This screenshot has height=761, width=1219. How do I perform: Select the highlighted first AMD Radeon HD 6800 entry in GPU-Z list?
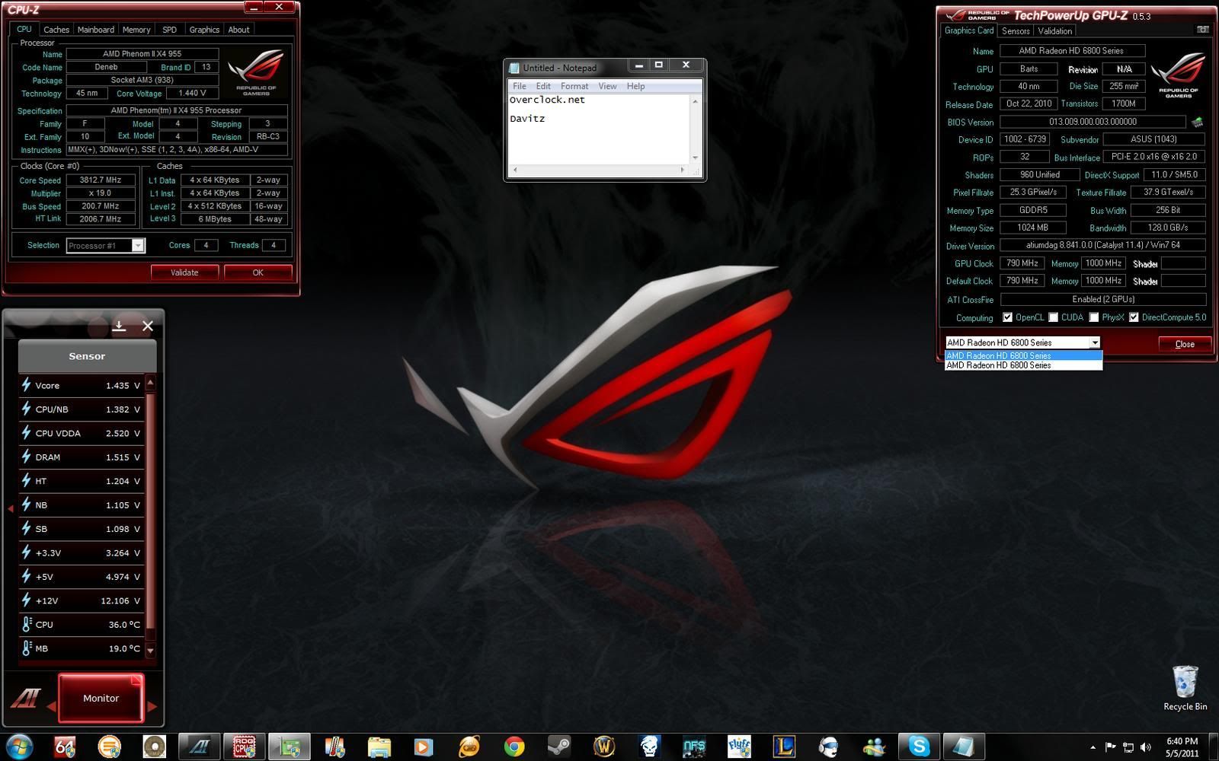click(x=1023, y=355)
